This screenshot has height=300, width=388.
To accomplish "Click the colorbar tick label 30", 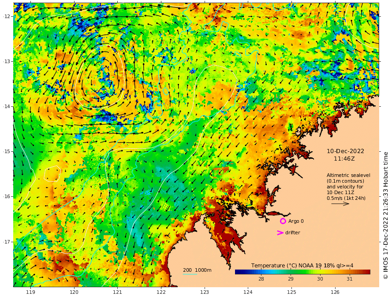I will pyautogui.click(x=320, y=279).
